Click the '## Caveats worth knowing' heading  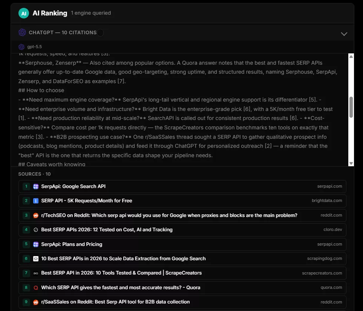pyautogui.click(x=52, y=164)
